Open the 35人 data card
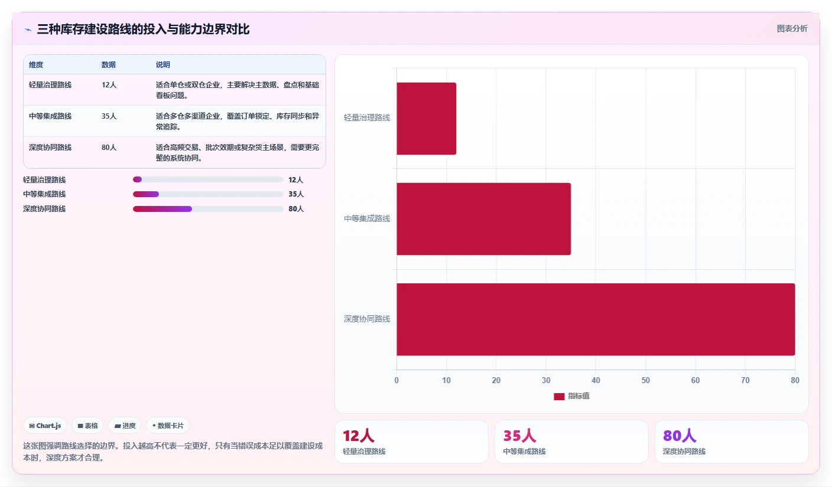Image resolution: width=832 pixels, height=487 pixels. [571, 442]
